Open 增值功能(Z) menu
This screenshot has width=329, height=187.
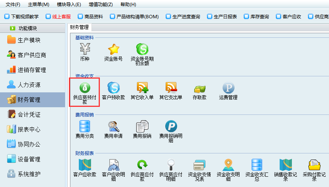[101, 5]
